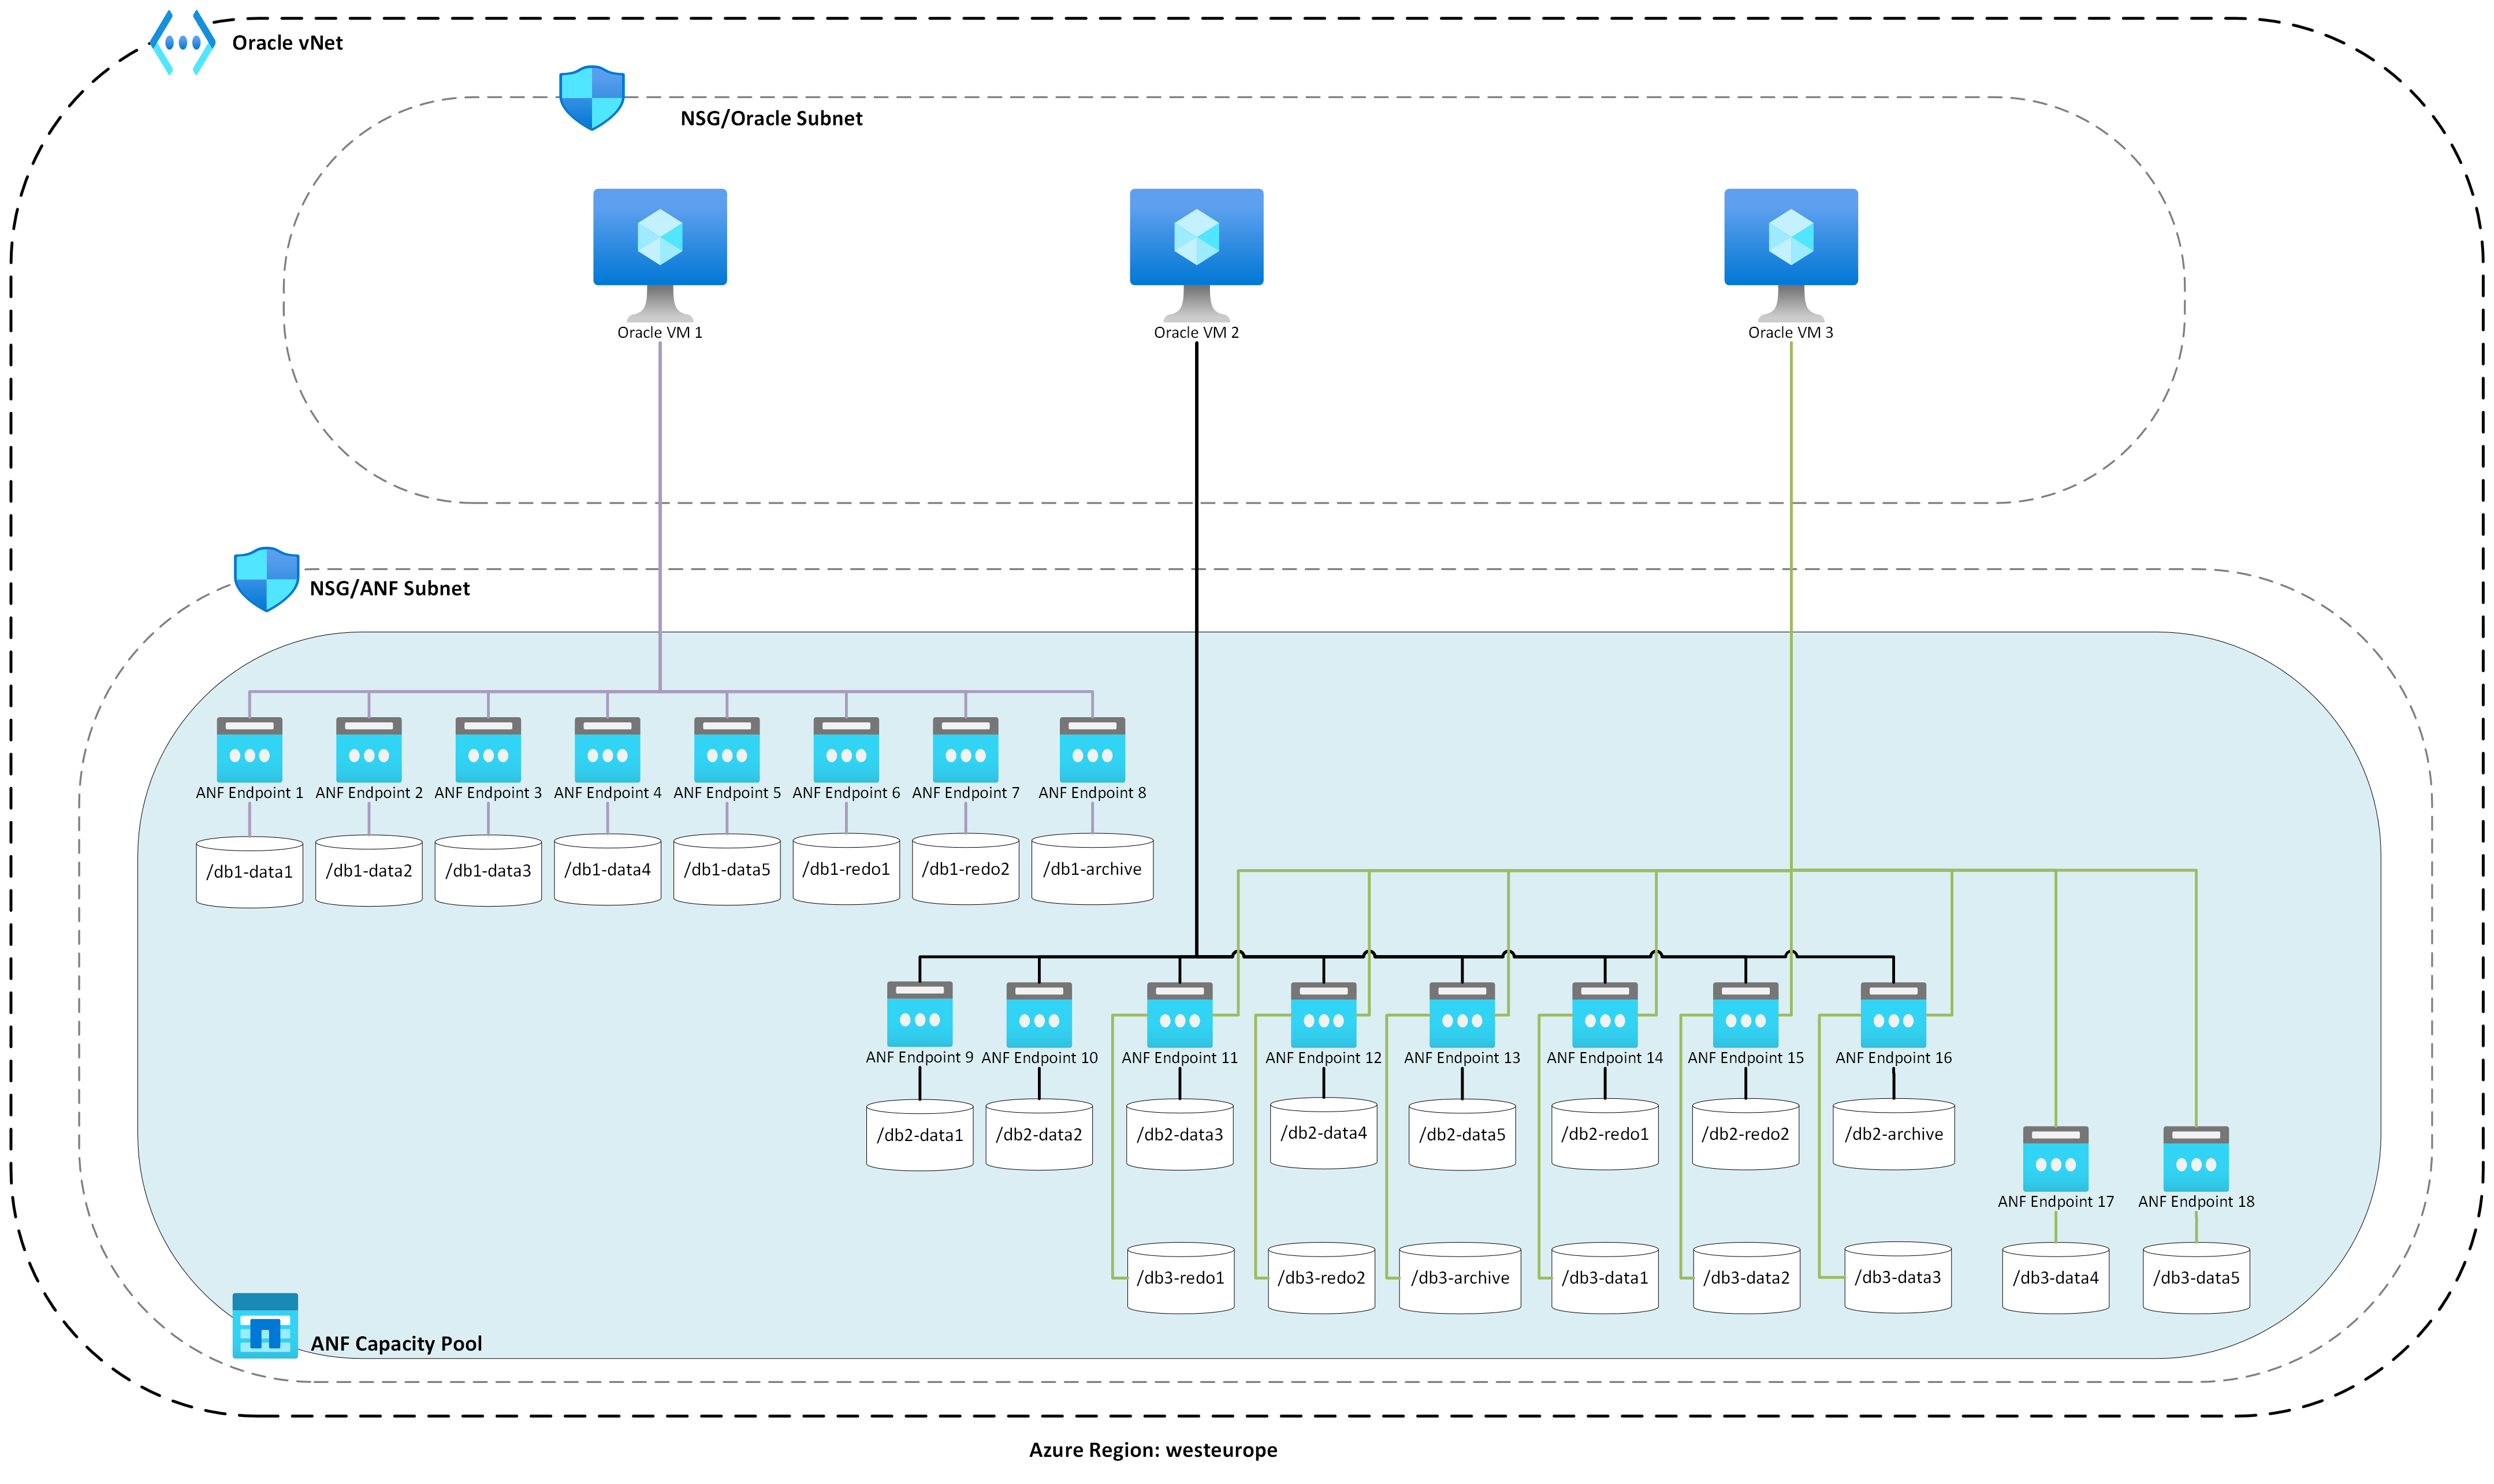Click the ANF Endpoint 9 icon

coord(919,1014)
